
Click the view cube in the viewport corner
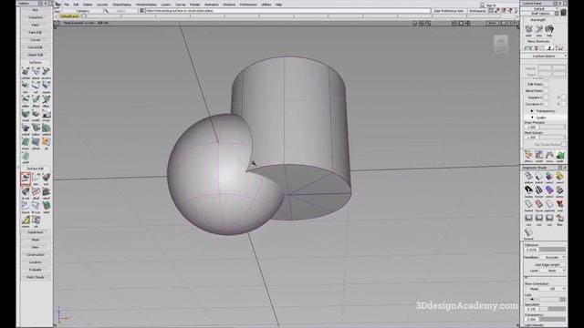(x=501, y=44)
